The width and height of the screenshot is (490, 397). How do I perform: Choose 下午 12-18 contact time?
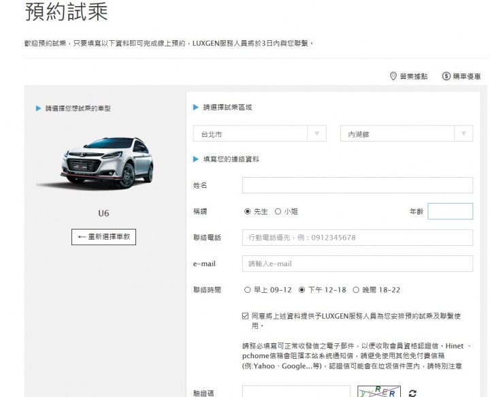pos(302,290)
